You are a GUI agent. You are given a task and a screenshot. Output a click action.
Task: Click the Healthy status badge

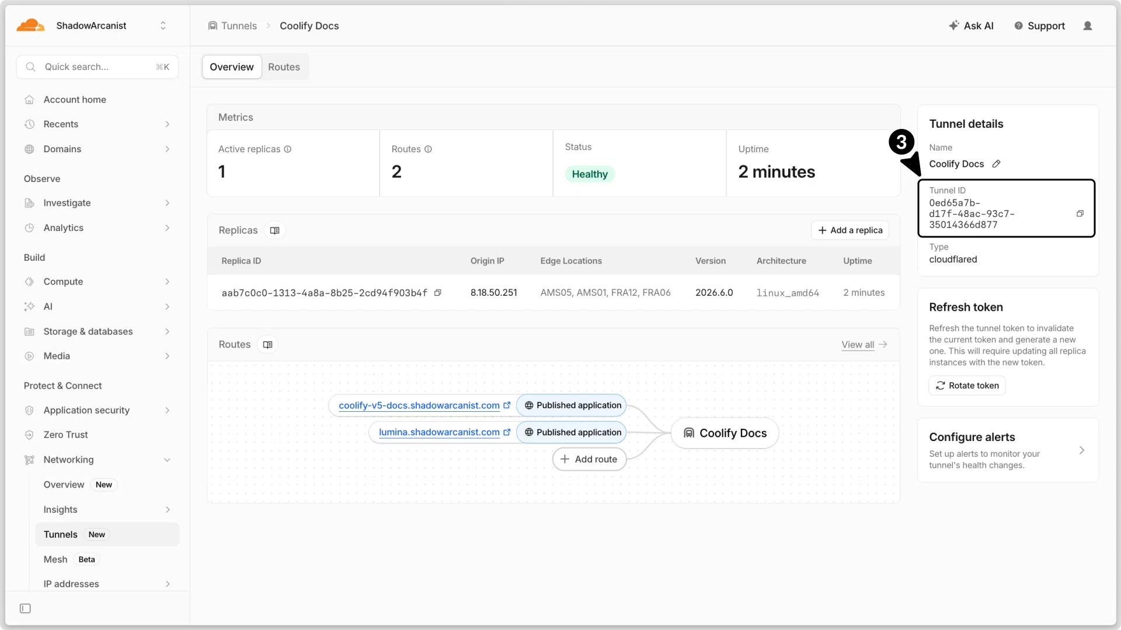(x=590, y=174)
